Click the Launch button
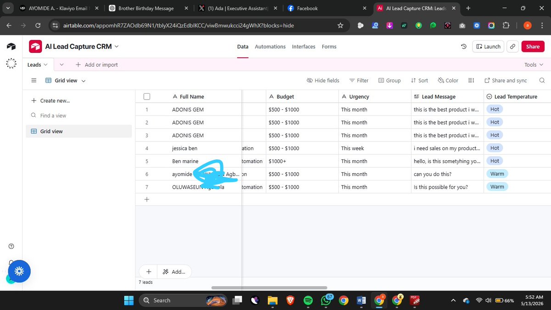Image resolution: width=551 pixels, height=310 pixels. 488,47
